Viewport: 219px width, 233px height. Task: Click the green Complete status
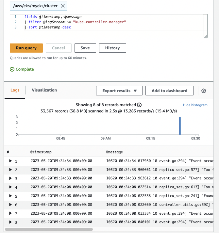point(22,69)
